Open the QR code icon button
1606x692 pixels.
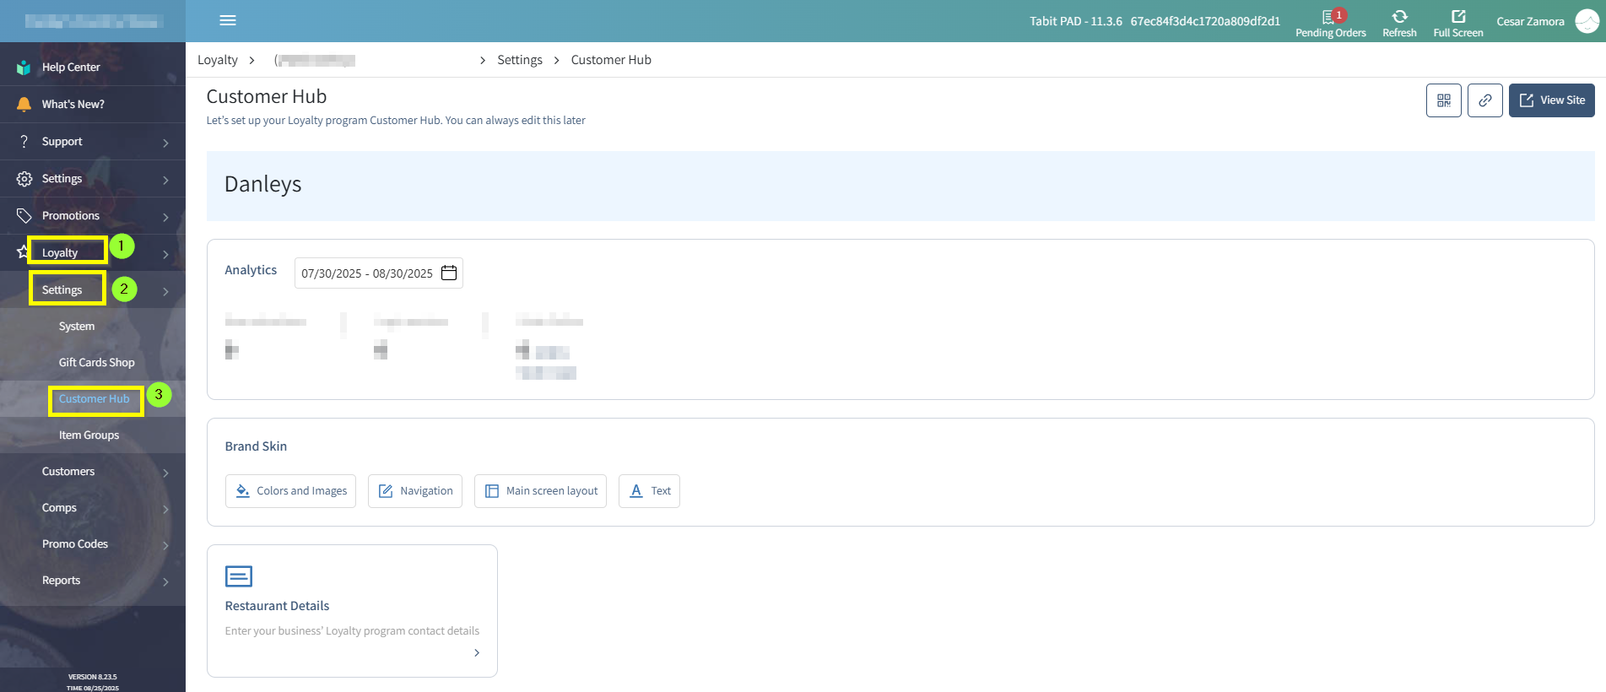click(x=1443, y=100)
